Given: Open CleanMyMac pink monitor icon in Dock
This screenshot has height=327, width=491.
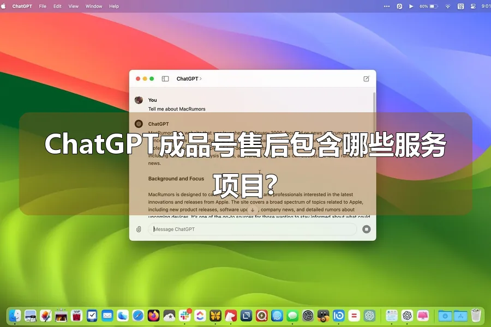Looking at the screenshot, I should (x=423, y=316).
